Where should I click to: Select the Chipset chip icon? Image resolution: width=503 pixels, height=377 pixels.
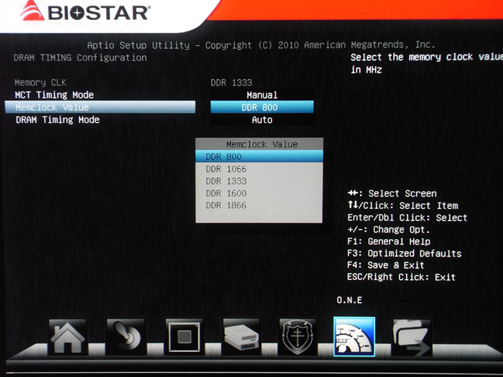coord(184,337)
